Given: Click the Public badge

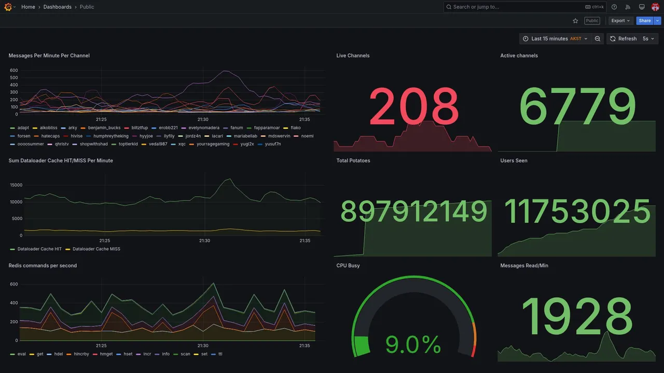Looking at the screenshot, I should (x=592, y=21).
